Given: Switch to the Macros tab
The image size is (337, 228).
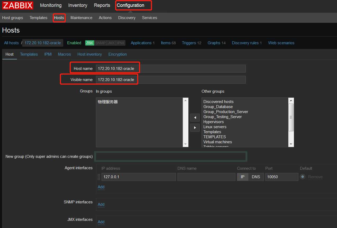Looking at the screenshot, I should click(64, 54).
